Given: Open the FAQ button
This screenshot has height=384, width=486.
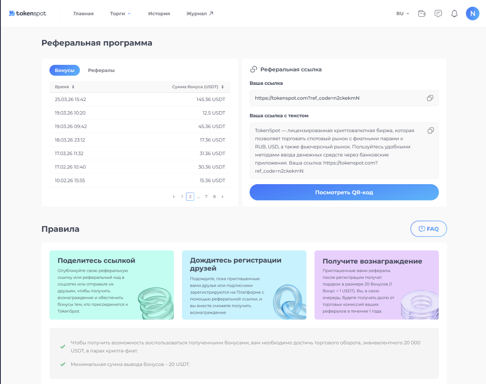Looking at the screenshot, I should [428, 229].
